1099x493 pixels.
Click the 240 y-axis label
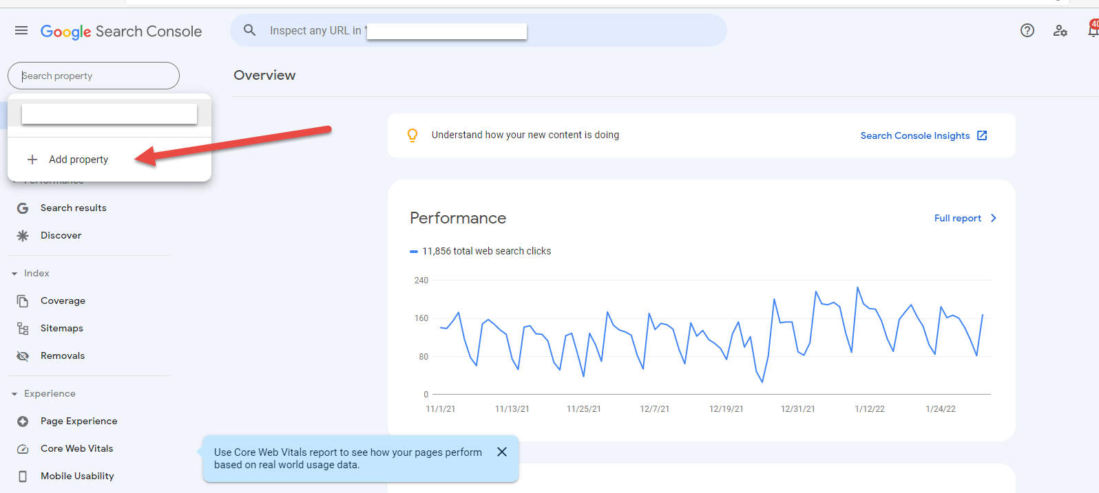pyautogui.click(x=421, y=281)
